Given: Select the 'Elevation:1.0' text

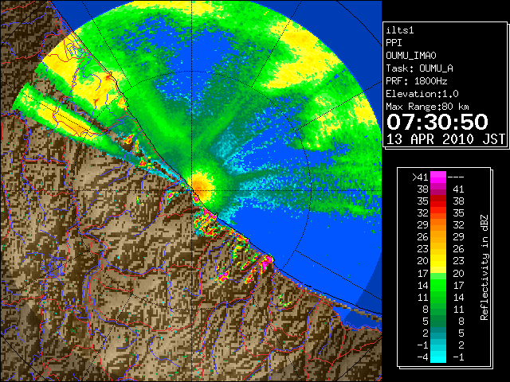Looking at the screenshot, I should pyautogui.click(x=422, y=94).
